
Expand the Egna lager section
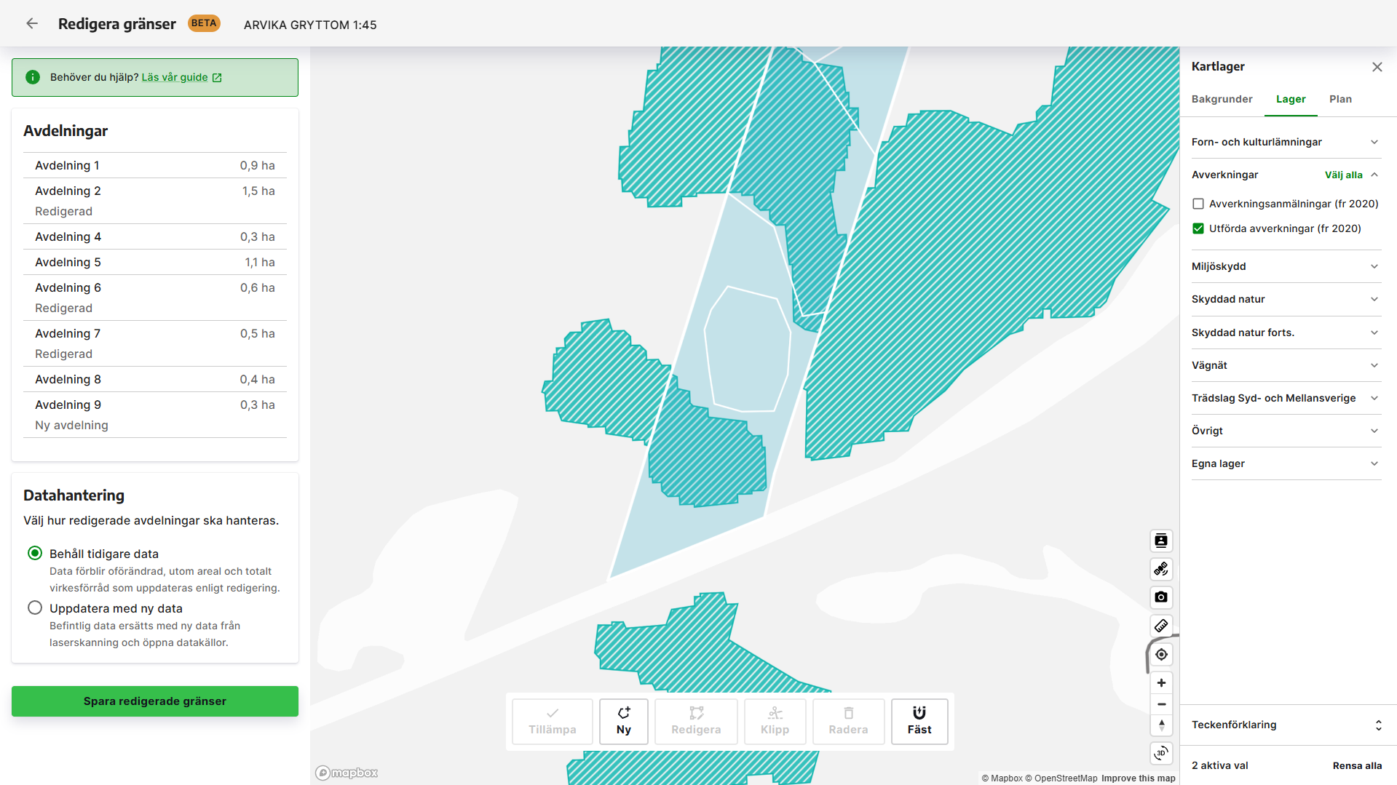coord(1286,463)
